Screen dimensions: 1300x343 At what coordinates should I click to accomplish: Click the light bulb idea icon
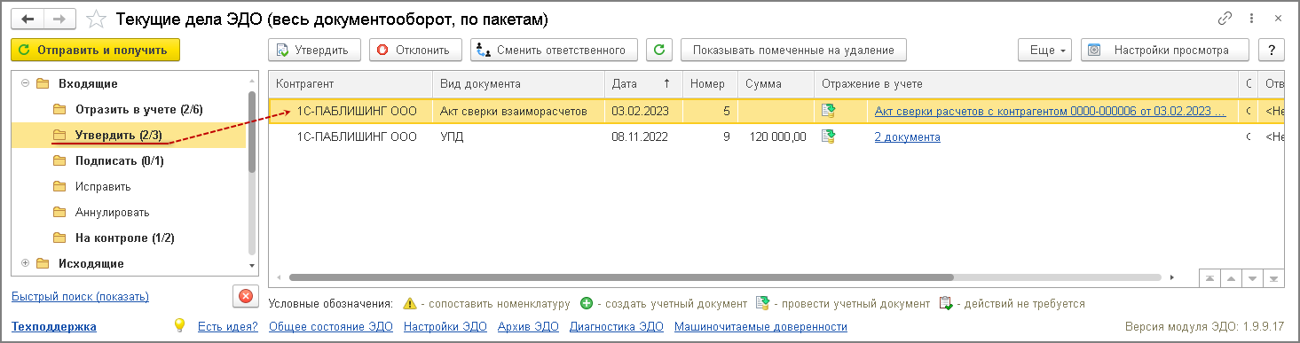tap(179, 325)
